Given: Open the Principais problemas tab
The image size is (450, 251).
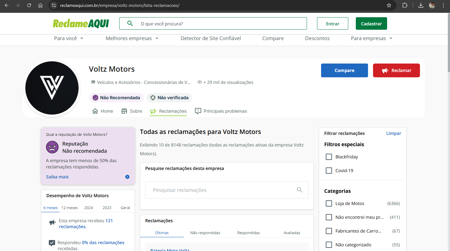Looking at the screenshot, I should tap(221, 111).
